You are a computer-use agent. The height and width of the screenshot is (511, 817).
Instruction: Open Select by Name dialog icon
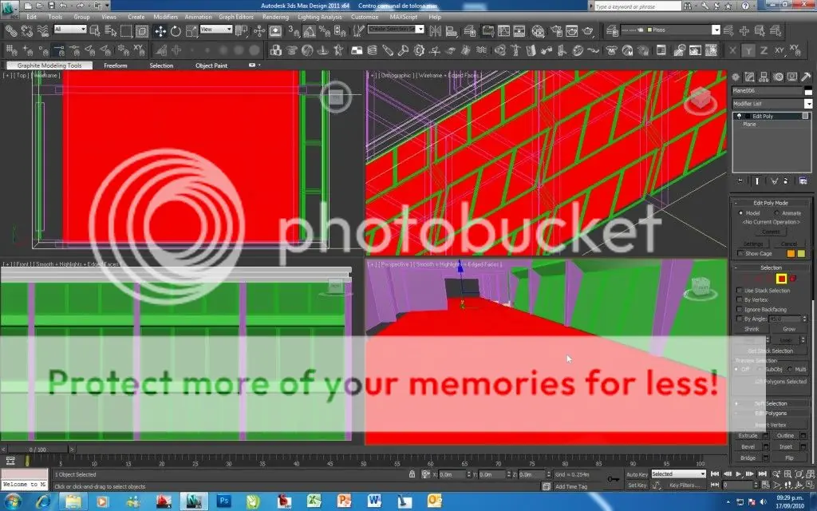(x=110, y=31)
